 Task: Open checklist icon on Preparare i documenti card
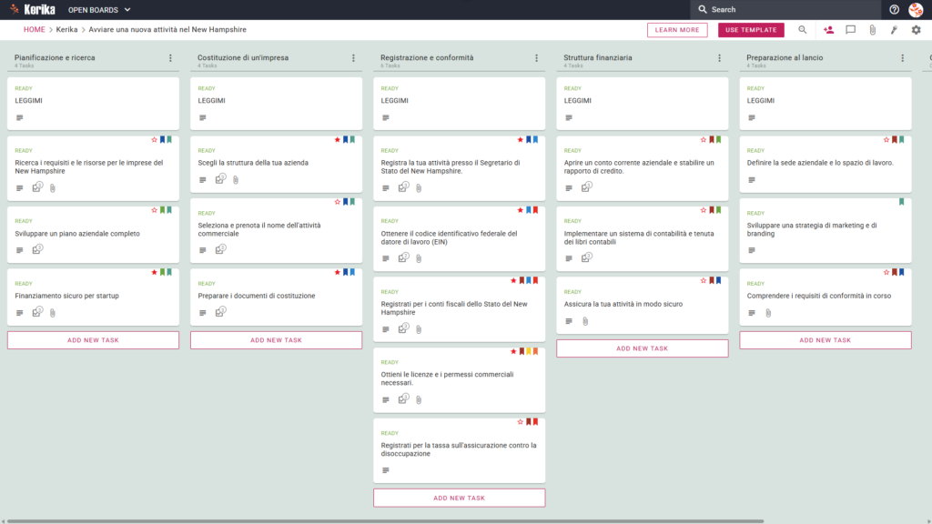tap(220, 312)
